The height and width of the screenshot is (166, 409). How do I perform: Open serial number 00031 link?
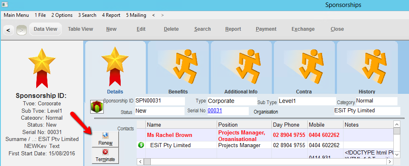pyautogui.click(x=215, y=110)
